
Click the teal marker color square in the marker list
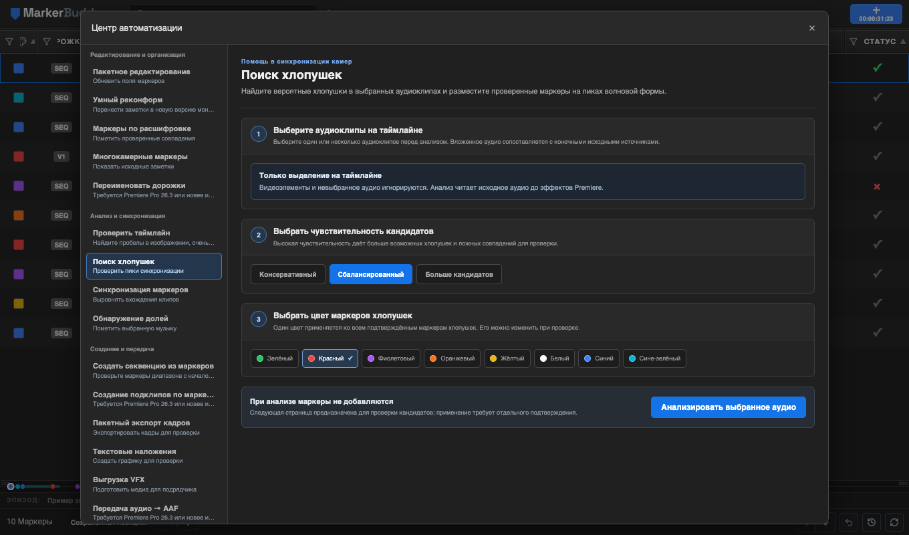click(x=19, y=98)
